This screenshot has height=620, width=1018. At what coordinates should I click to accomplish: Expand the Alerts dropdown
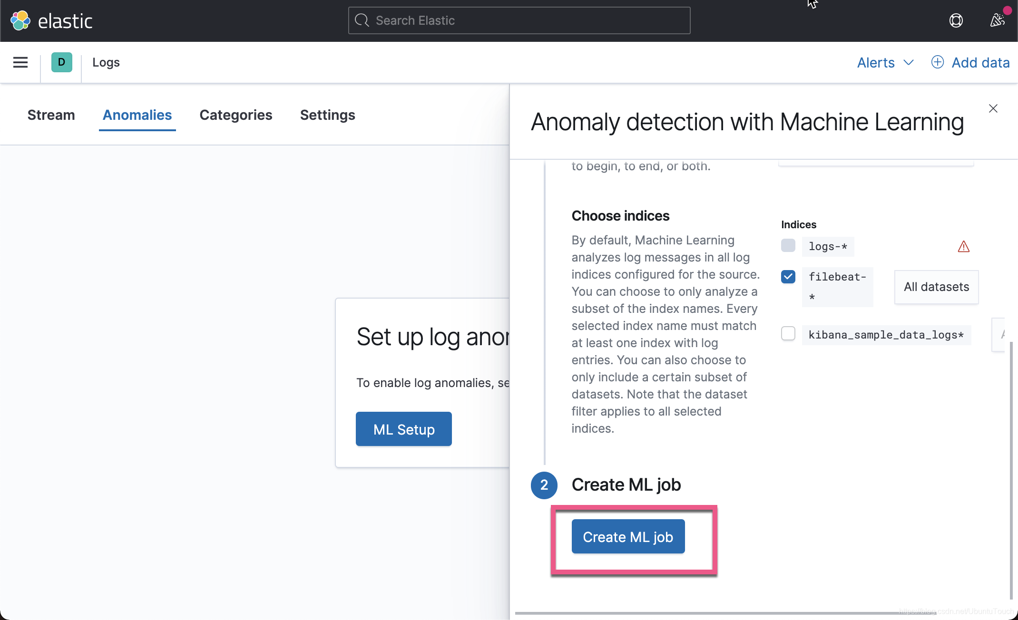point(885,62)
